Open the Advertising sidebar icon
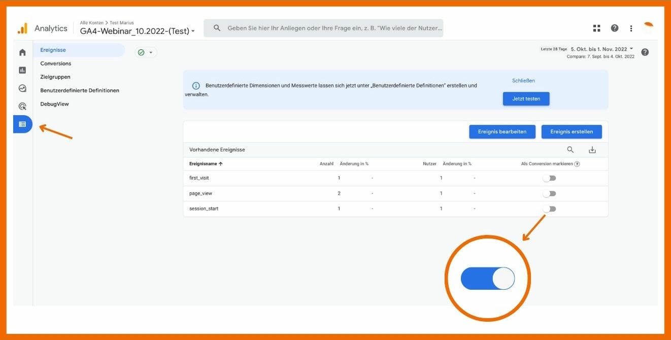This screenshot has height=340, width=671. 22,106
